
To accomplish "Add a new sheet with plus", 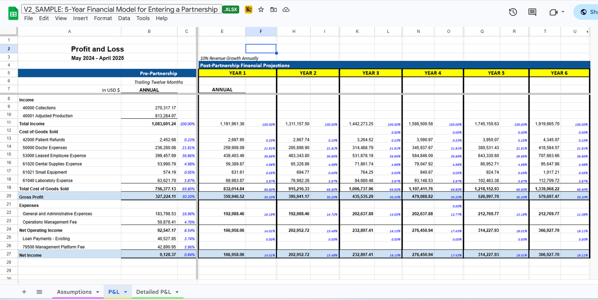I will [24, 292].
